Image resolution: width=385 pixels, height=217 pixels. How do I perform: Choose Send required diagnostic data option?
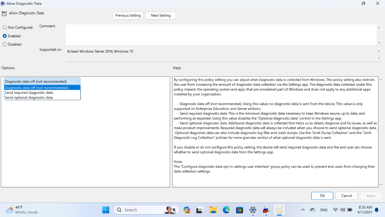[x=29, y=93]
